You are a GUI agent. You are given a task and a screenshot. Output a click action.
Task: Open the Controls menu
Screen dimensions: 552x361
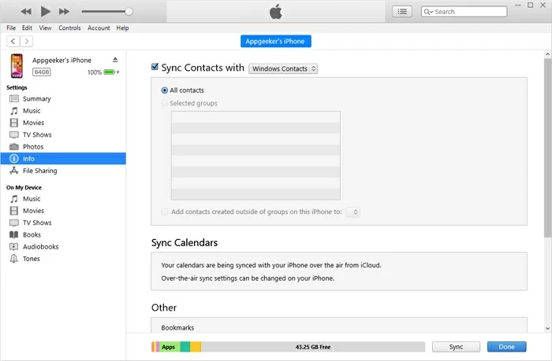coord(69,28)
